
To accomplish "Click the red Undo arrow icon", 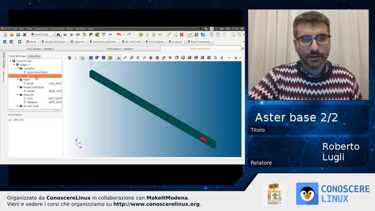I will 119,35.
